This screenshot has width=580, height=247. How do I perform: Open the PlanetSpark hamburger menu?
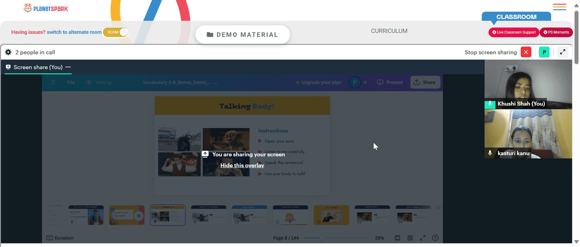click(559, 7)
